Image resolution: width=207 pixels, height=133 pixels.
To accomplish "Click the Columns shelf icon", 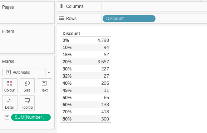I will pyautogui.click(x=61, y=6).
